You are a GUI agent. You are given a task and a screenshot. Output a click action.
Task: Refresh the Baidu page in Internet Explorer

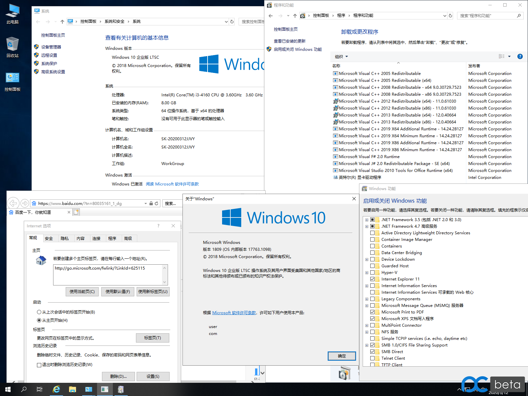156,203
